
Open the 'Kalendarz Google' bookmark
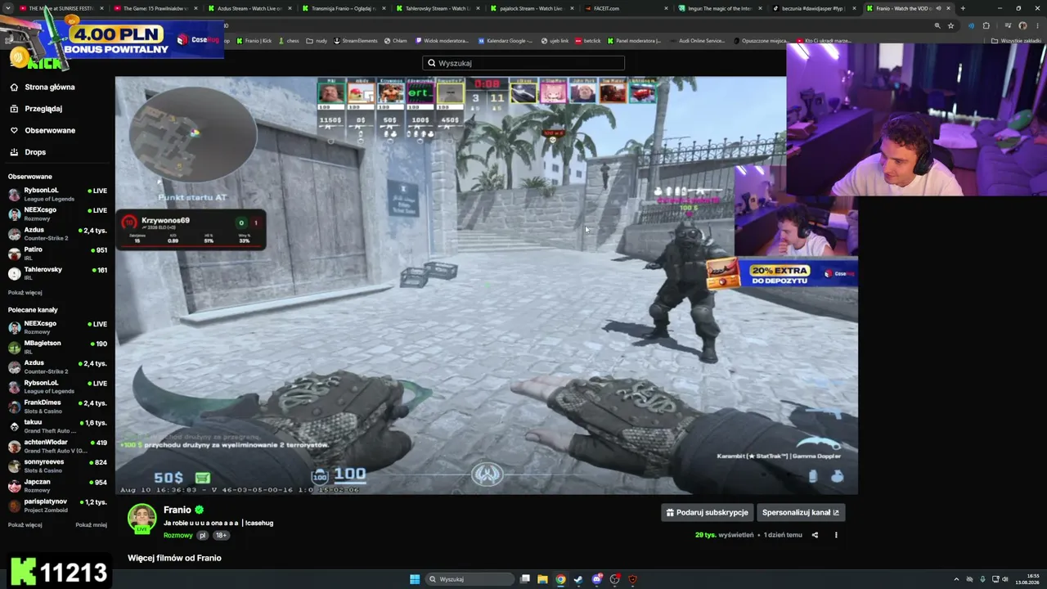506,41
